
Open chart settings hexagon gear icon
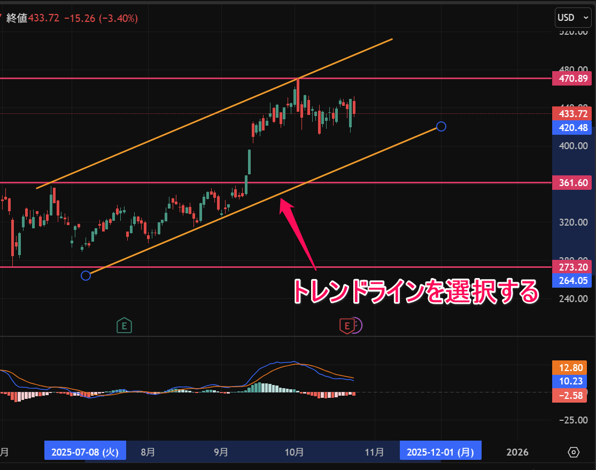[574, 452]
